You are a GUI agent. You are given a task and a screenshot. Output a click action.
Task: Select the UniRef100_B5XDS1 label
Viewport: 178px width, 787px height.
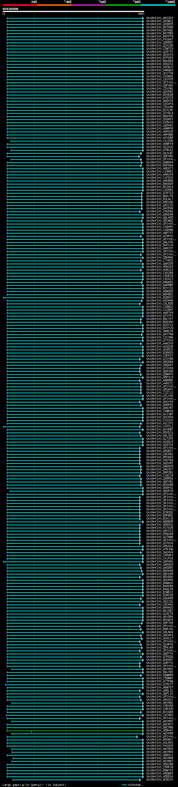[x=159, y=433]
